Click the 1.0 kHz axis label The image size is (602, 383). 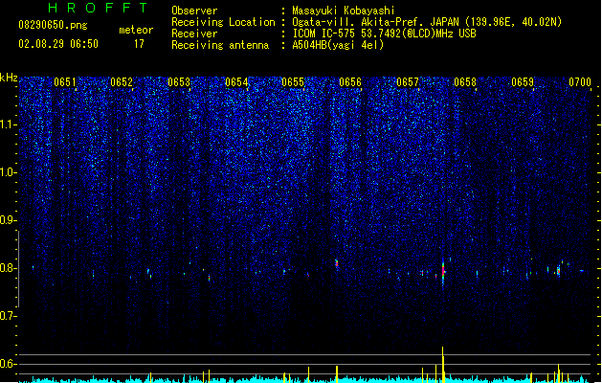click(x=9, y=172)
